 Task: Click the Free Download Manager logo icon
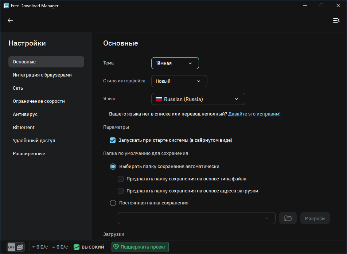point(6,6)
